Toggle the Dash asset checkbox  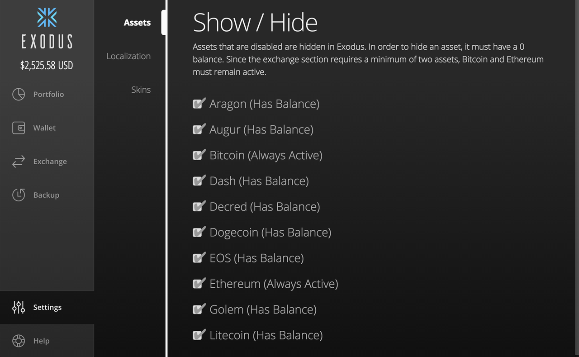[199, 181]
